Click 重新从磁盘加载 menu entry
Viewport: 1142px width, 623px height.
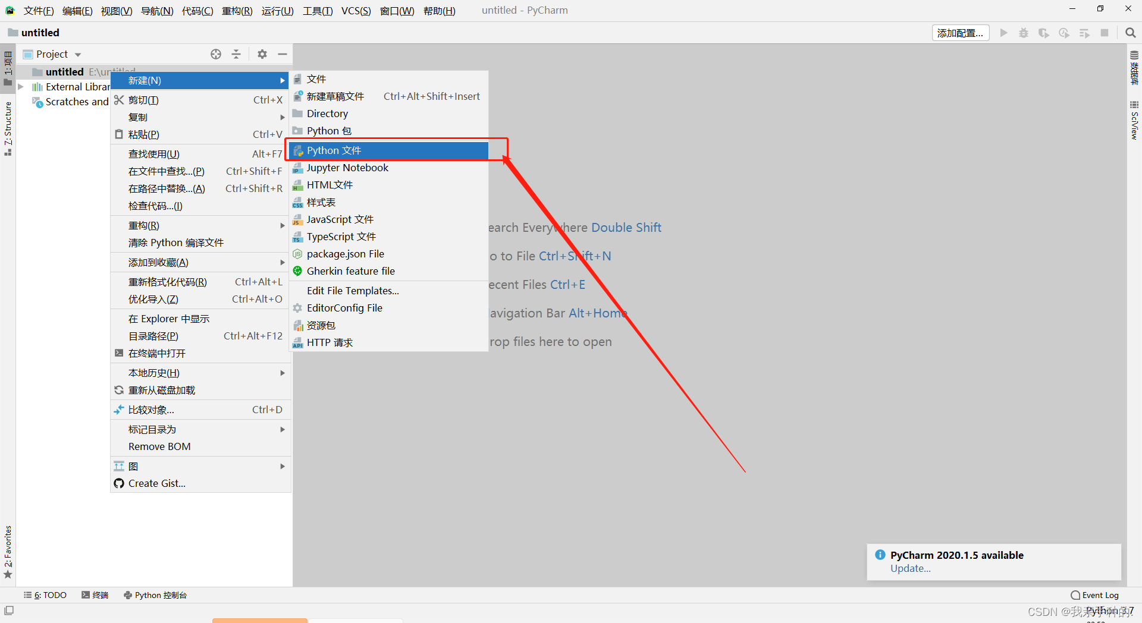click(x=200, y=390)
